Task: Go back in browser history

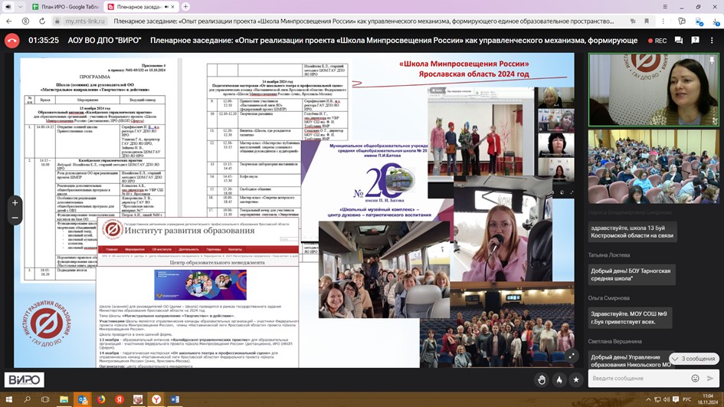Action: click(x=9, y=21)
